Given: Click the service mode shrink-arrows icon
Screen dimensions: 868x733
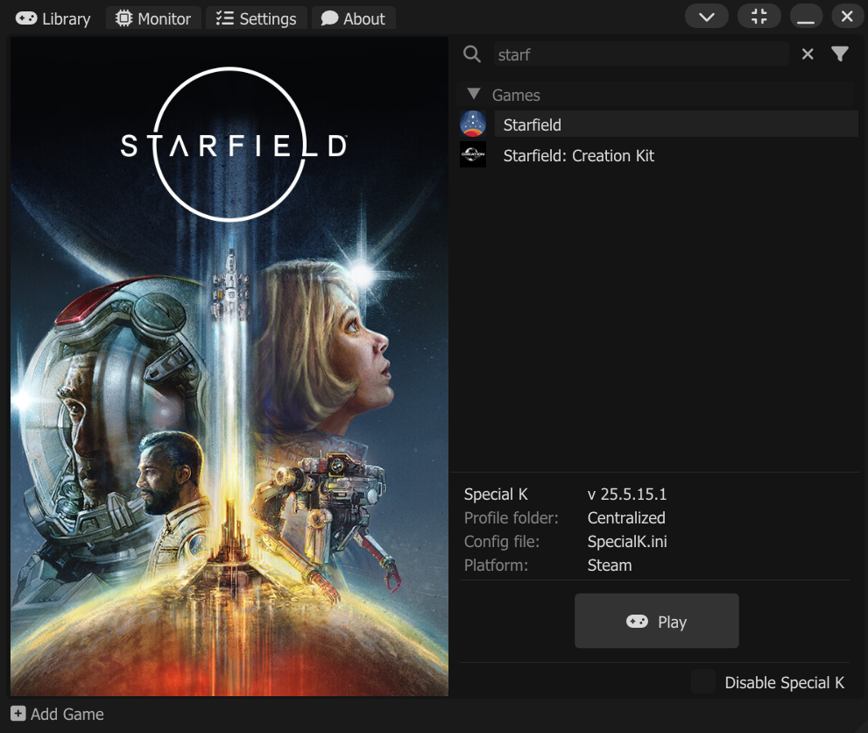Looking at the screenshot, I should point(759,17).
